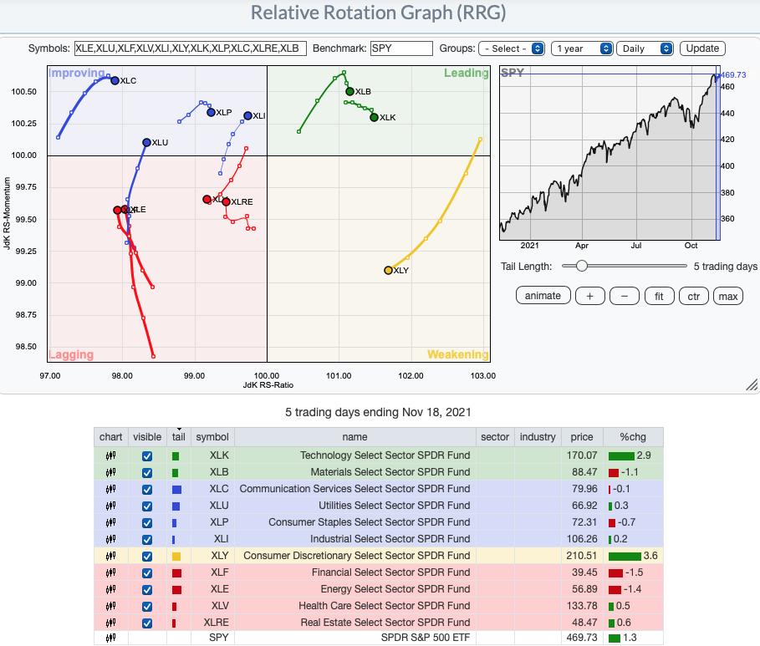Zoom in with the plus button

(590, 296)
